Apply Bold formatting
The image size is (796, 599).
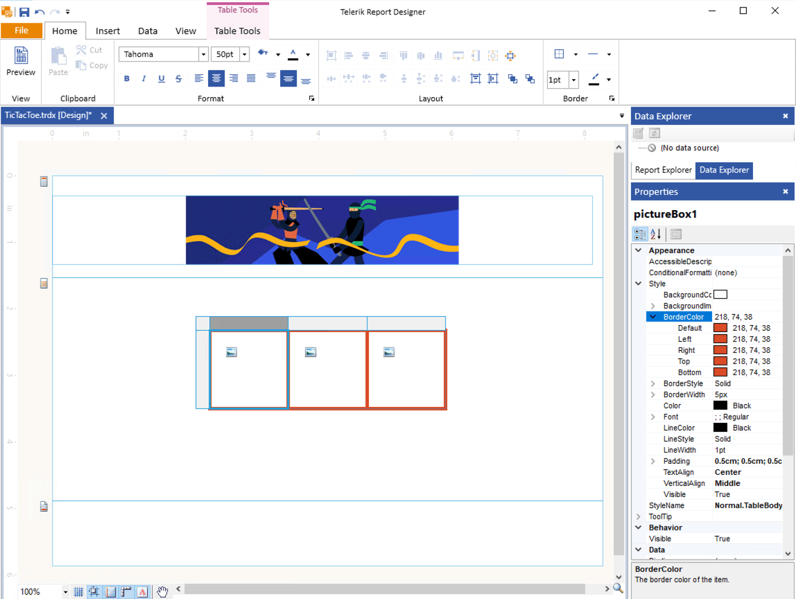tap(127, 78)
